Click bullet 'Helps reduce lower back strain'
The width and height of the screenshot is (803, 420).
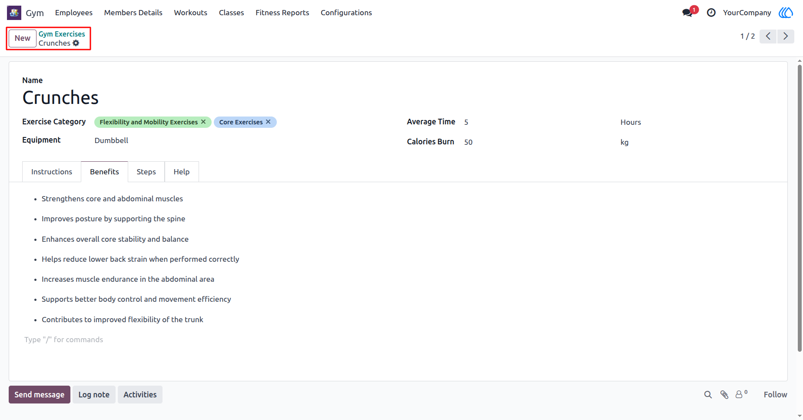pyautogui.click(x=140, y=259)
